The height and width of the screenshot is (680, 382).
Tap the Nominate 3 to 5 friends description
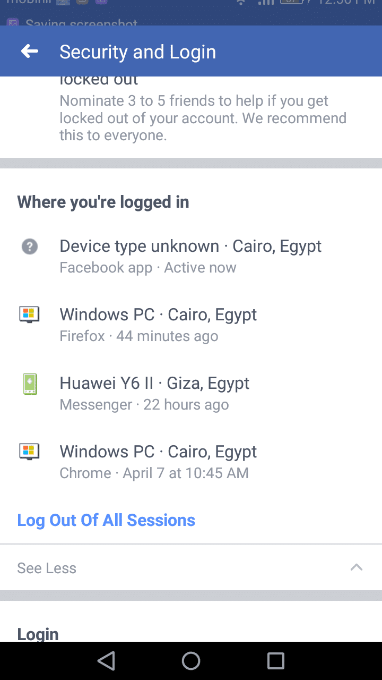tap(203, 118)
